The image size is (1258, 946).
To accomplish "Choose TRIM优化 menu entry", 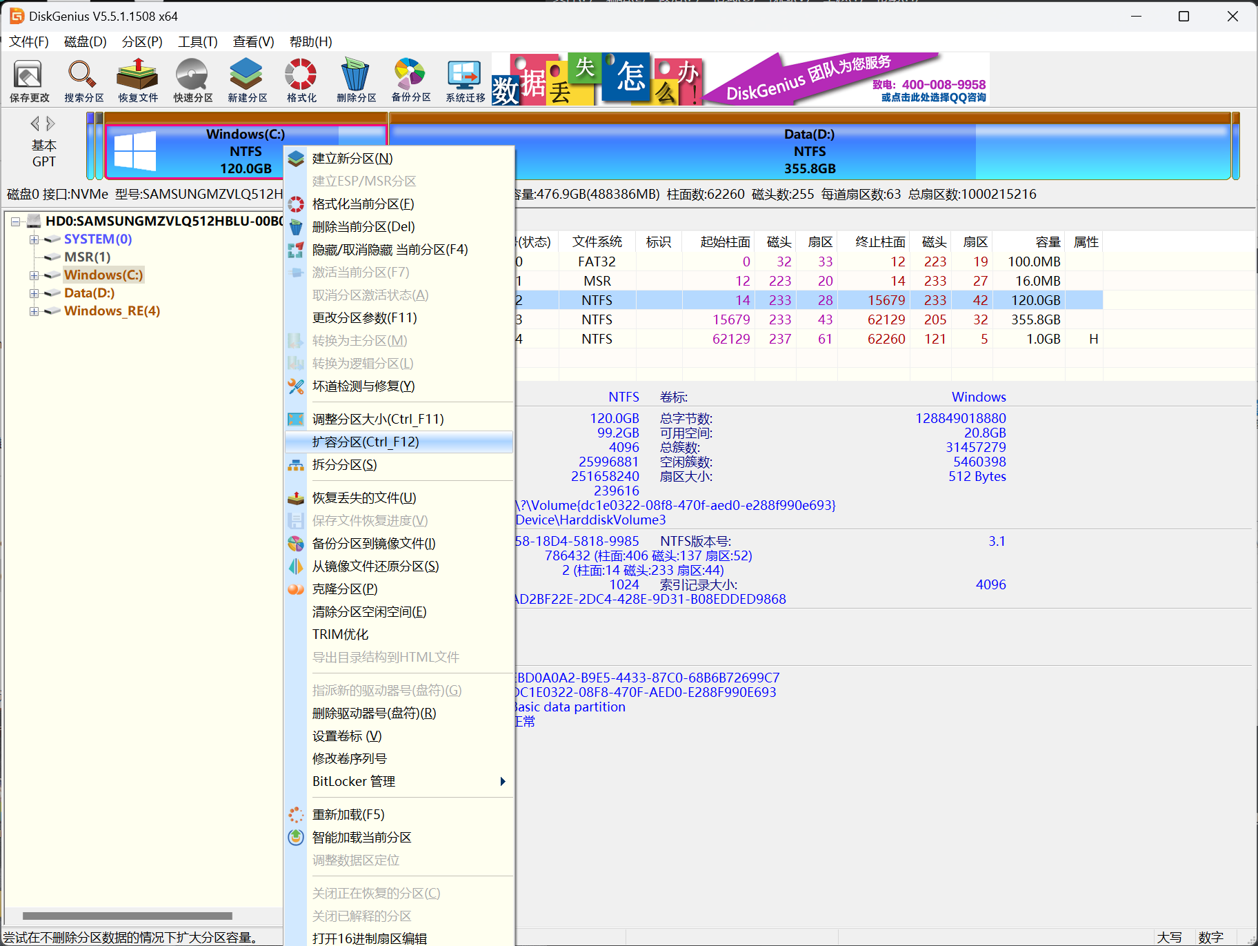I will 399,635.
